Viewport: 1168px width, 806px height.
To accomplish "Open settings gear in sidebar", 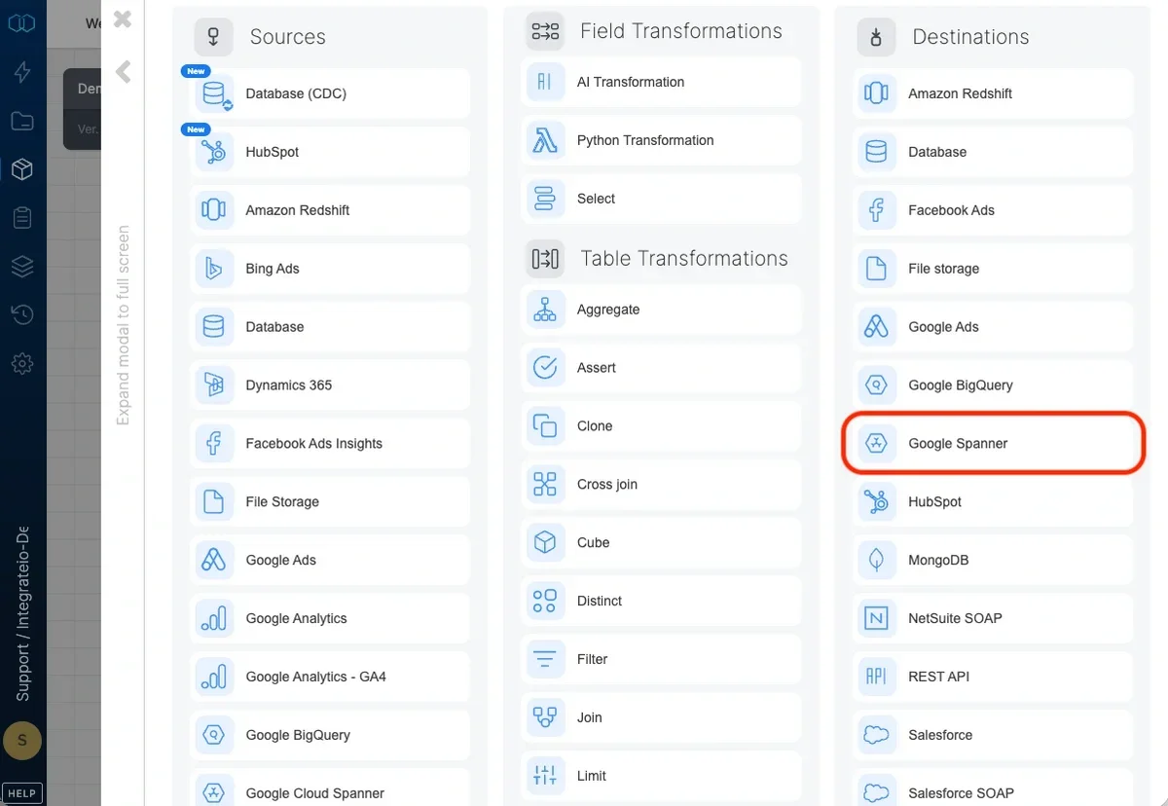I will tap(22, 364).
